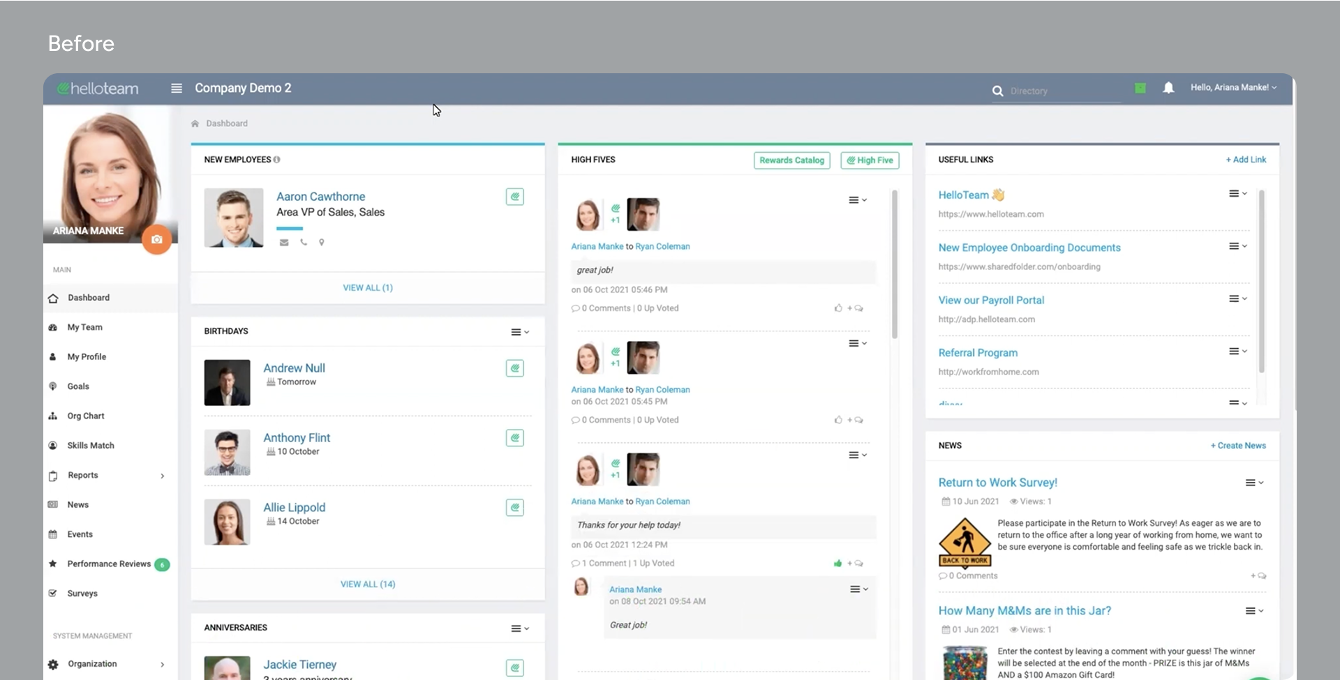Add comment on 'great job!' high five
The width and height of the screenshot is (1340, 680).
point(856,308)
